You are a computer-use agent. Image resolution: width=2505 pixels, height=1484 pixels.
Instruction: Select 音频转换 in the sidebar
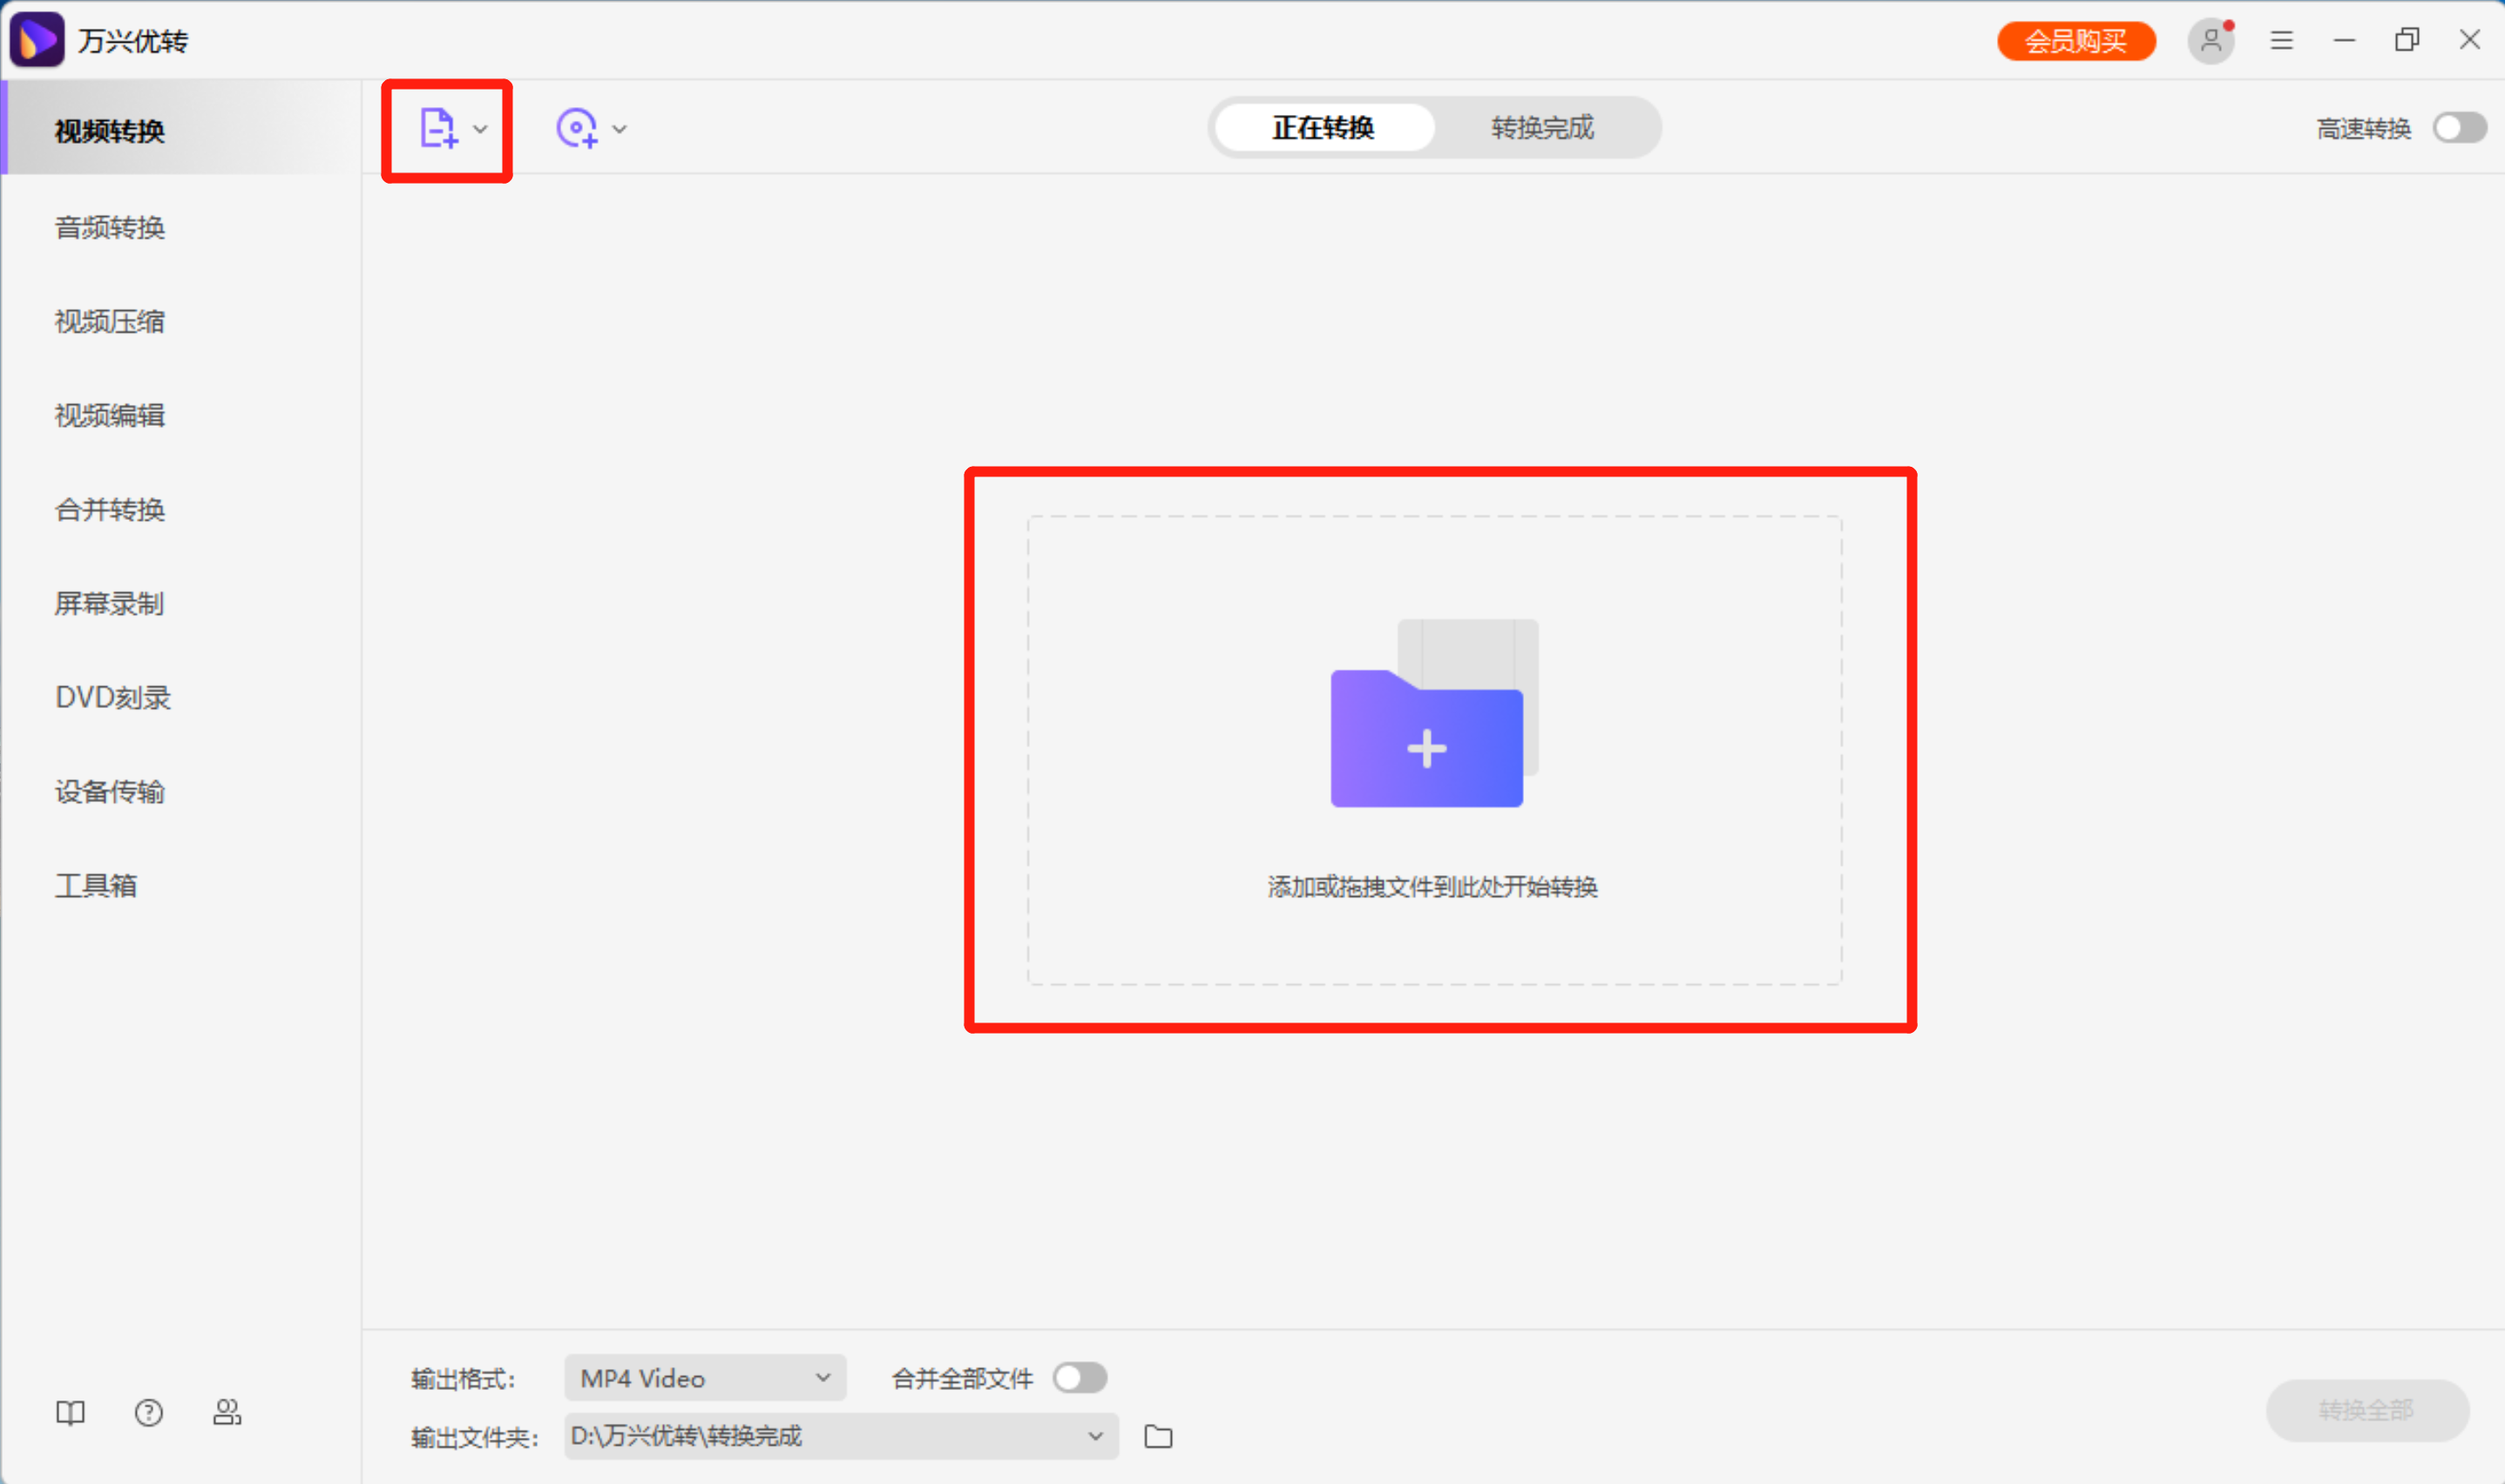[110, 228]
